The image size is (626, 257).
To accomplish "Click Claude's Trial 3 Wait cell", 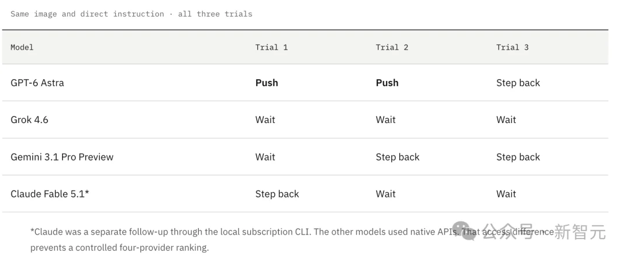I will tap(506, 193).
